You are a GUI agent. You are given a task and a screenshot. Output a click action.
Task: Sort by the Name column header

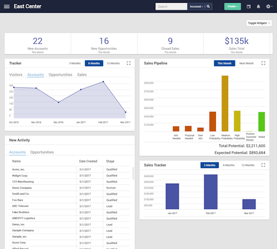click(x=16, y=161)
